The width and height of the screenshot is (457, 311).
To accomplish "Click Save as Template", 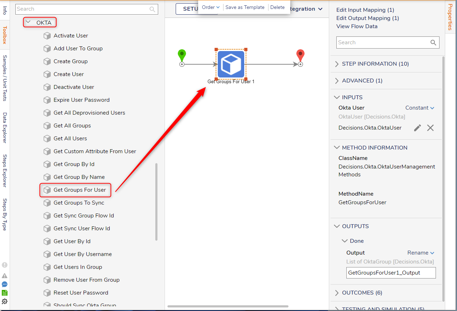I will (x=245, y=7).
